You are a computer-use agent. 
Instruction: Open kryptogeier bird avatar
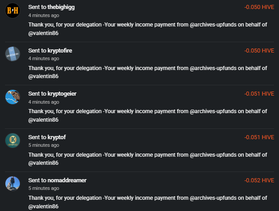coord(13,97)
